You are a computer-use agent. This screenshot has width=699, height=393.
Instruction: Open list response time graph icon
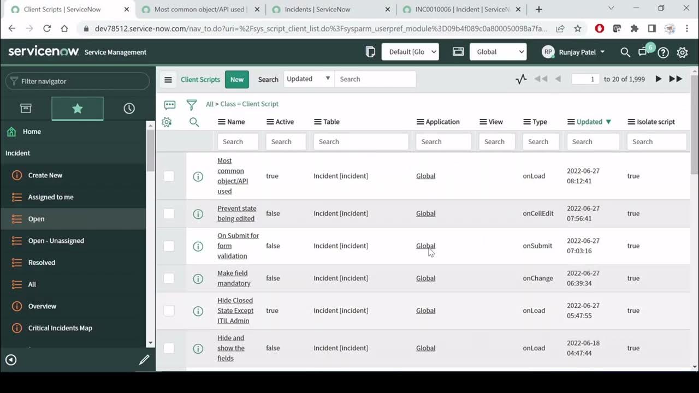[x=521, y=79]
